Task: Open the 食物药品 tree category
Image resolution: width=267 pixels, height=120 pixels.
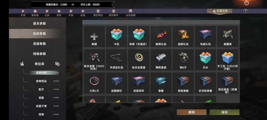Action: 41,81
